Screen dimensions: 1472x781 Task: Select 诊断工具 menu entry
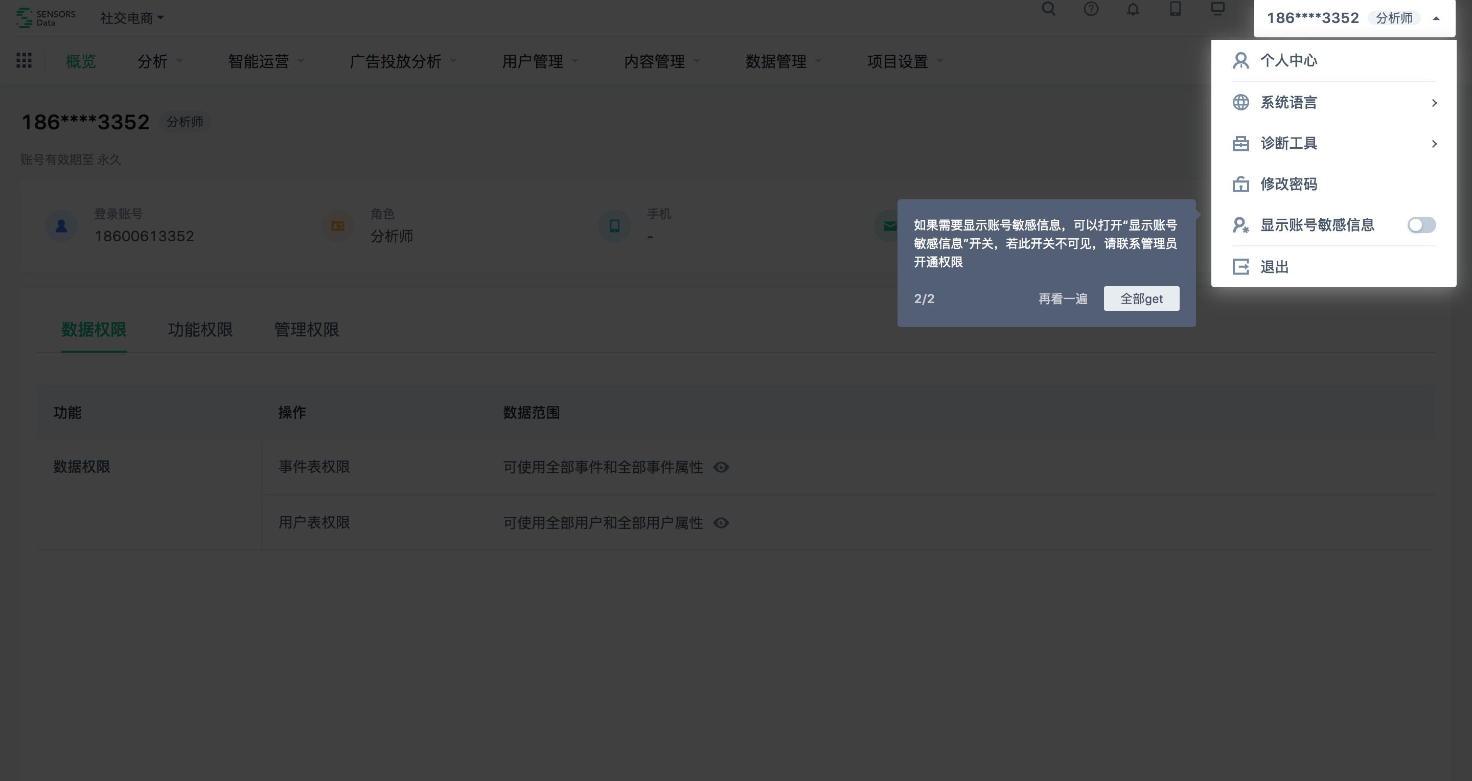[1333, 144]
